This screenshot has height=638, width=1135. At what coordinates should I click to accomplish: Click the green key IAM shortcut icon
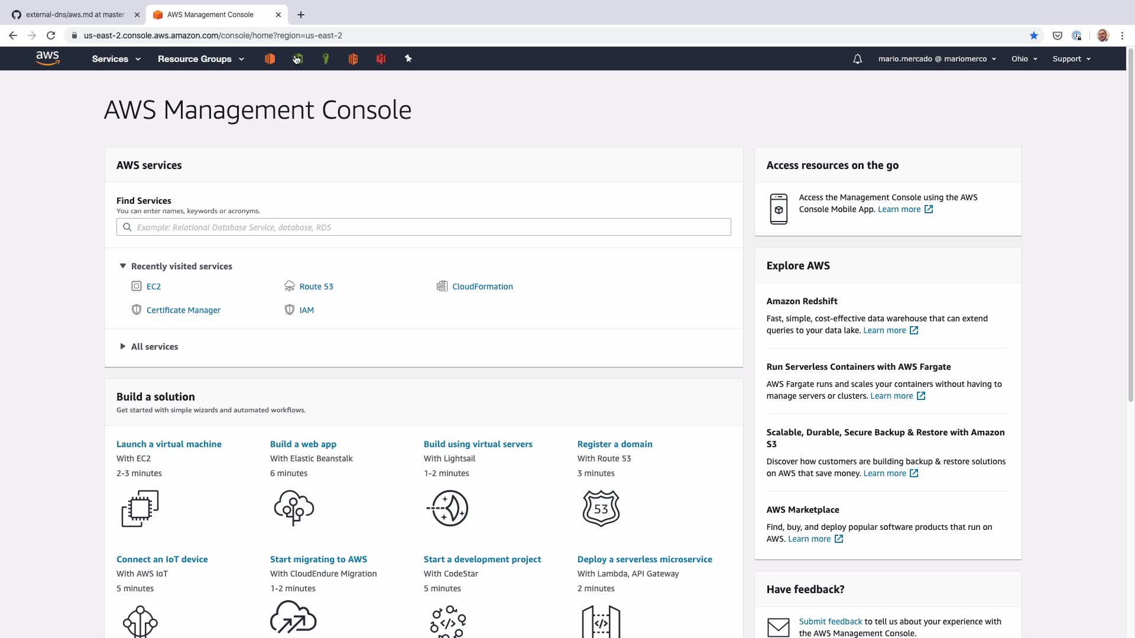325,58
